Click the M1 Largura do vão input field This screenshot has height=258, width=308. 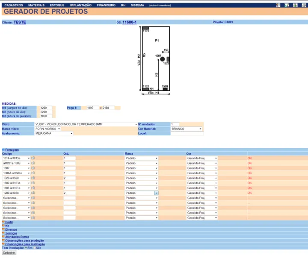coord(46,108)
